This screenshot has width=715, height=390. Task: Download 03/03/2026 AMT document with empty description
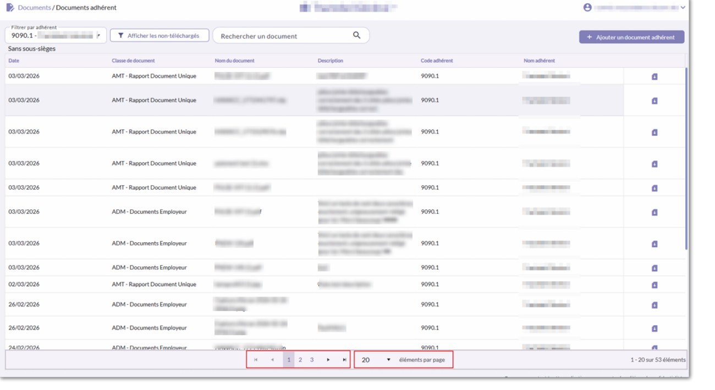pos(654,188)
